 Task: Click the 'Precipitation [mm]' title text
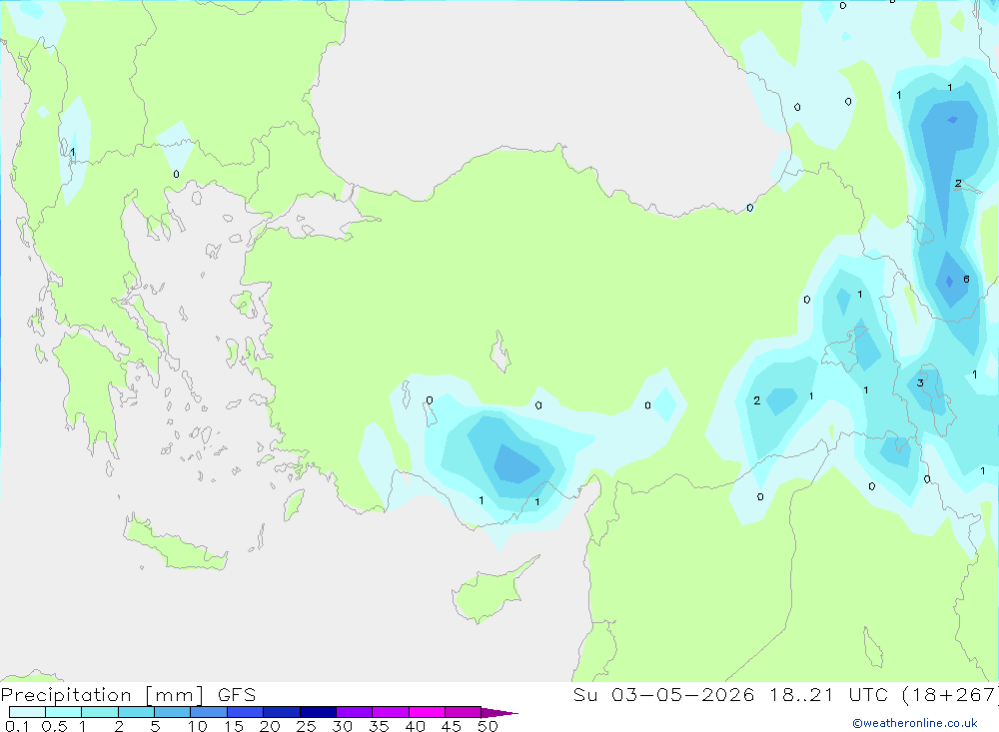(x=103, y=695)
